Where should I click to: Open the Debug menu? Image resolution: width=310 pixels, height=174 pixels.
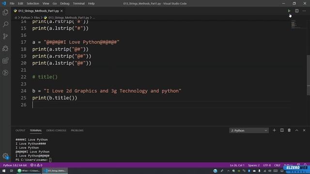pos(64,3)
